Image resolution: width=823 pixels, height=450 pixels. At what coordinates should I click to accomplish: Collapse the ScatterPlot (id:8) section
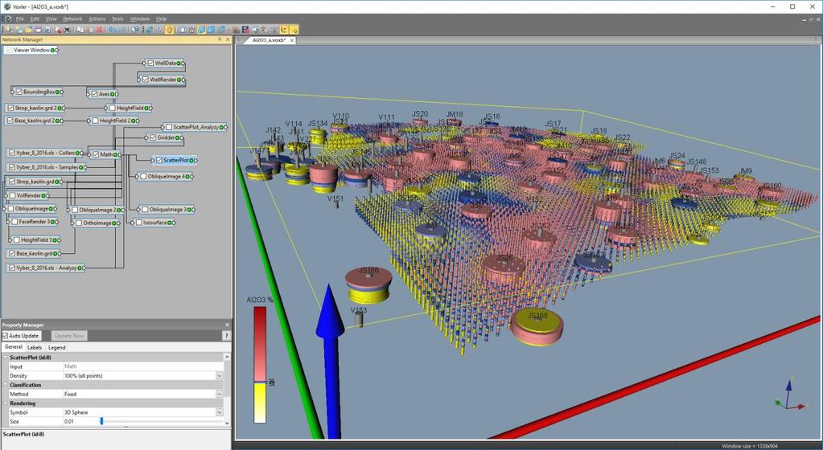[6, 357]
